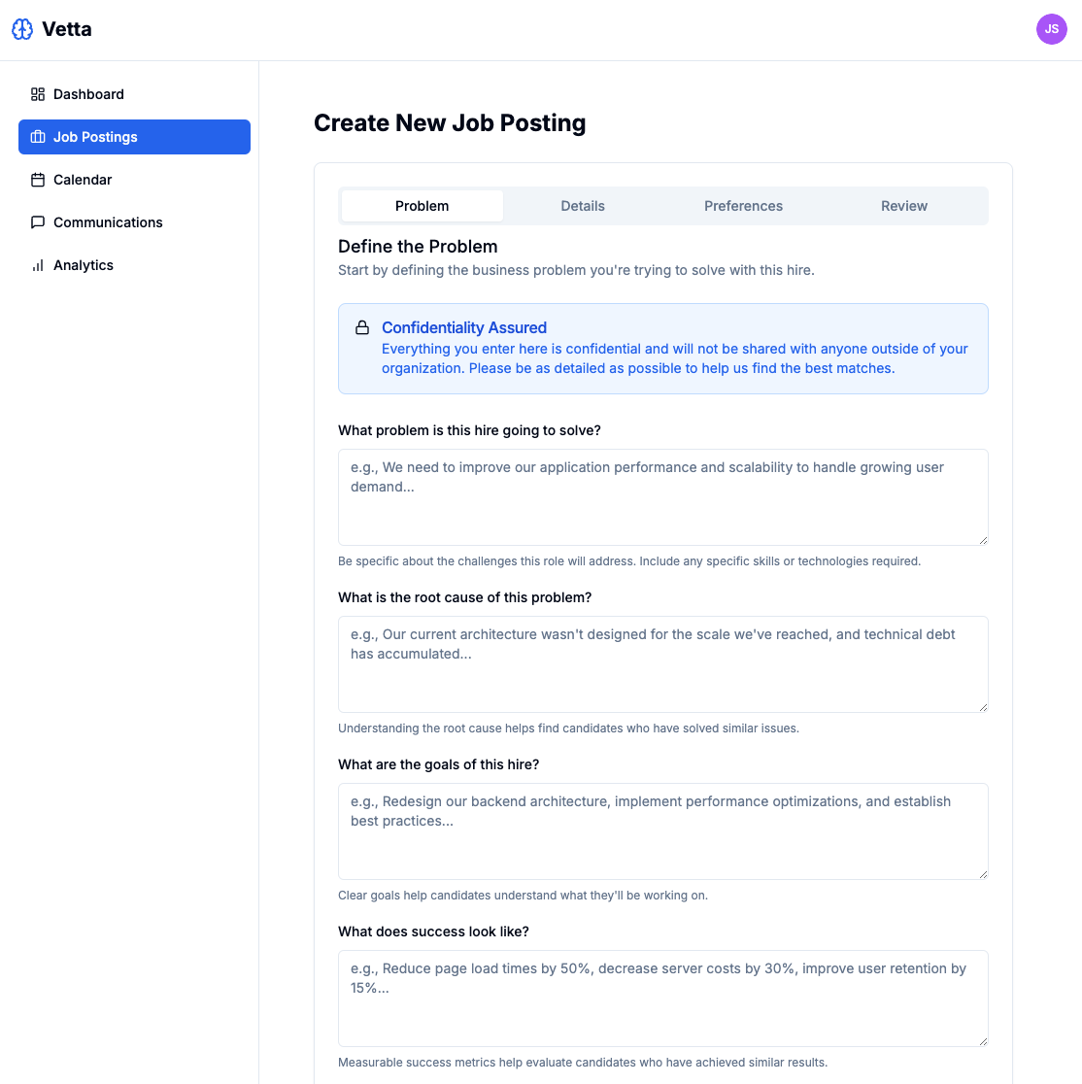Open the Analytics section
Screen dimensions: 1082x1084
(x=84, y=265)
